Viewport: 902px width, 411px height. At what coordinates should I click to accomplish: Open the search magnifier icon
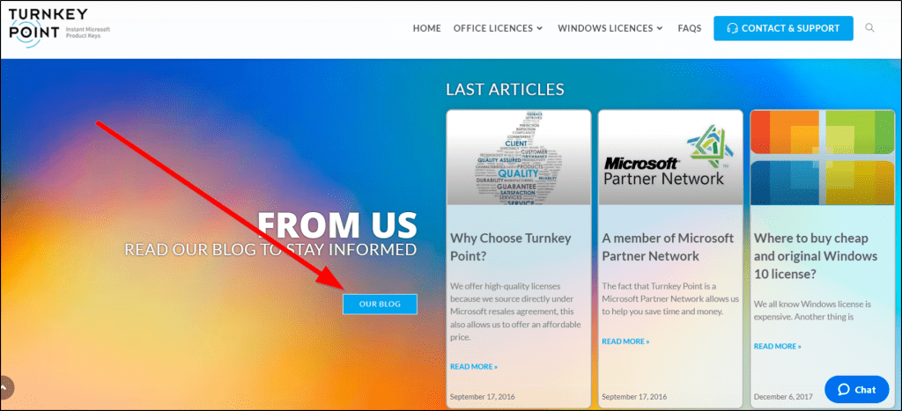(869, 27)
